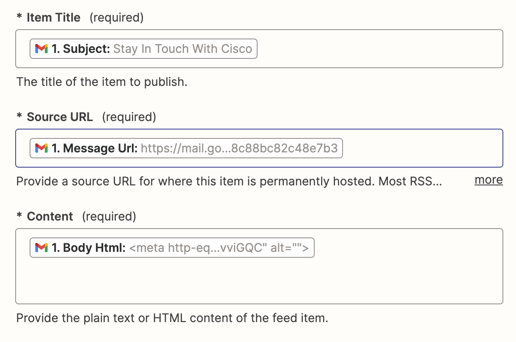Click "The title of the item to publish" hint
Image resolution: width=516 pixels, height=342 pixels.
[x=102, y=82]
